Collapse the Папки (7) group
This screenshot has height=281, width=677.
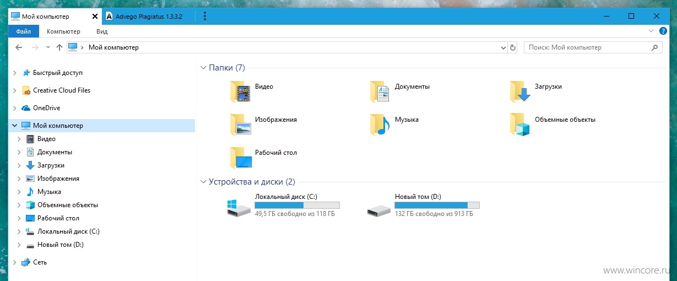tap(204, 68)
